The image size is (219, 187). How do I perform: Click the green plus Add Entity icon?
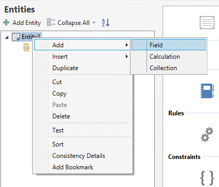6,22
